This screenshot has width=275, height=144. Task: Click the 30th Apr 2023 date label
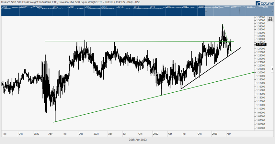click(138, 140)
